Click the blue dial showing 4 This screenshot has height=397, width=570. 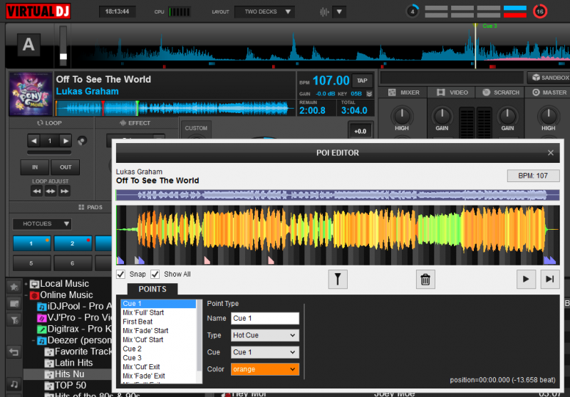click(413, 11)
